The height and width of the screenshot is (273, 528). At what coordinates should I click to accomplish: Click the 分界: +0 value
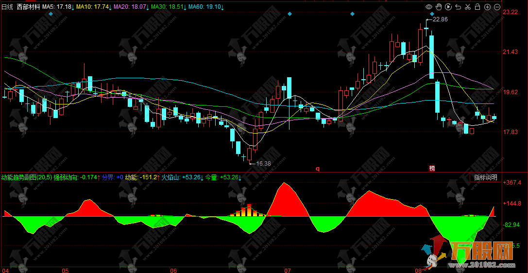click(113, 177)
